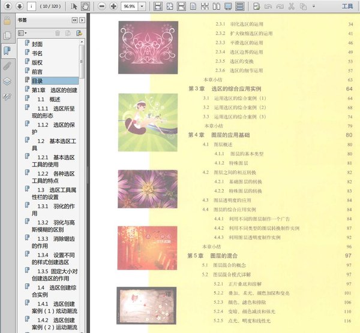This screenshot has width=360, height=333.
Task: Select the 封面 bookmark
Action: (x=37, y=44)
